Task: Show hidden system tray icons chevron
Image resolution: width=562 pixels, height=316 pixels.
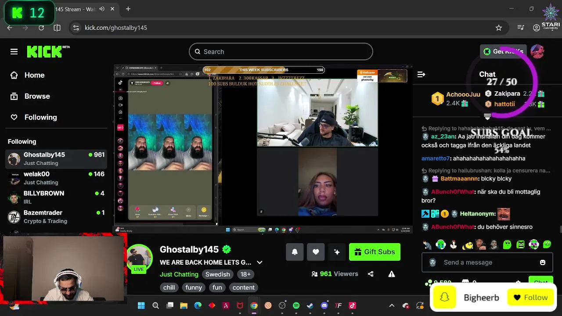Action: (x=392, y=305)
